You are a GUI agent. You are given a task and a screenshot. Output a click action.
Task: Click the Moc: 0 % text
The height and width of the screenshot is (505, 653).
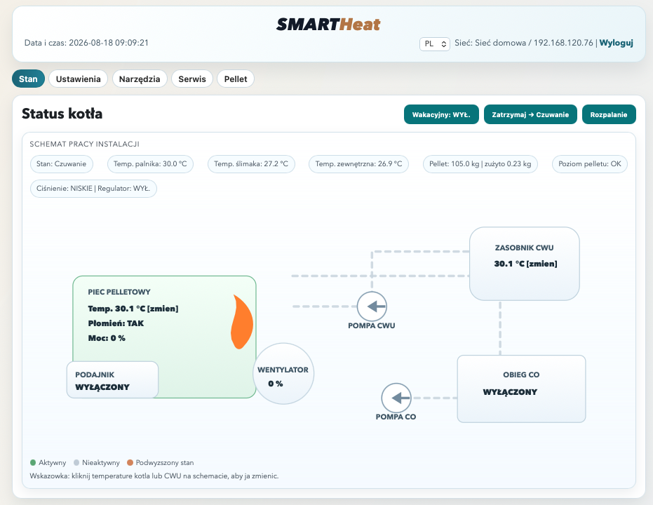[x=107, y=338]
